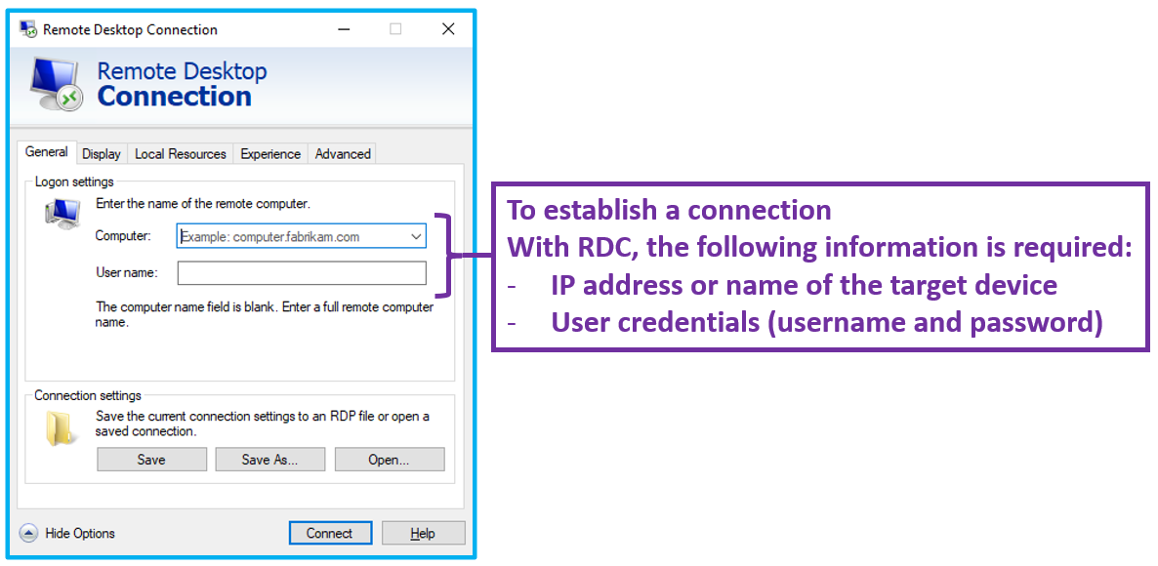Click Save As to export the RDP file

coord(270,459)
